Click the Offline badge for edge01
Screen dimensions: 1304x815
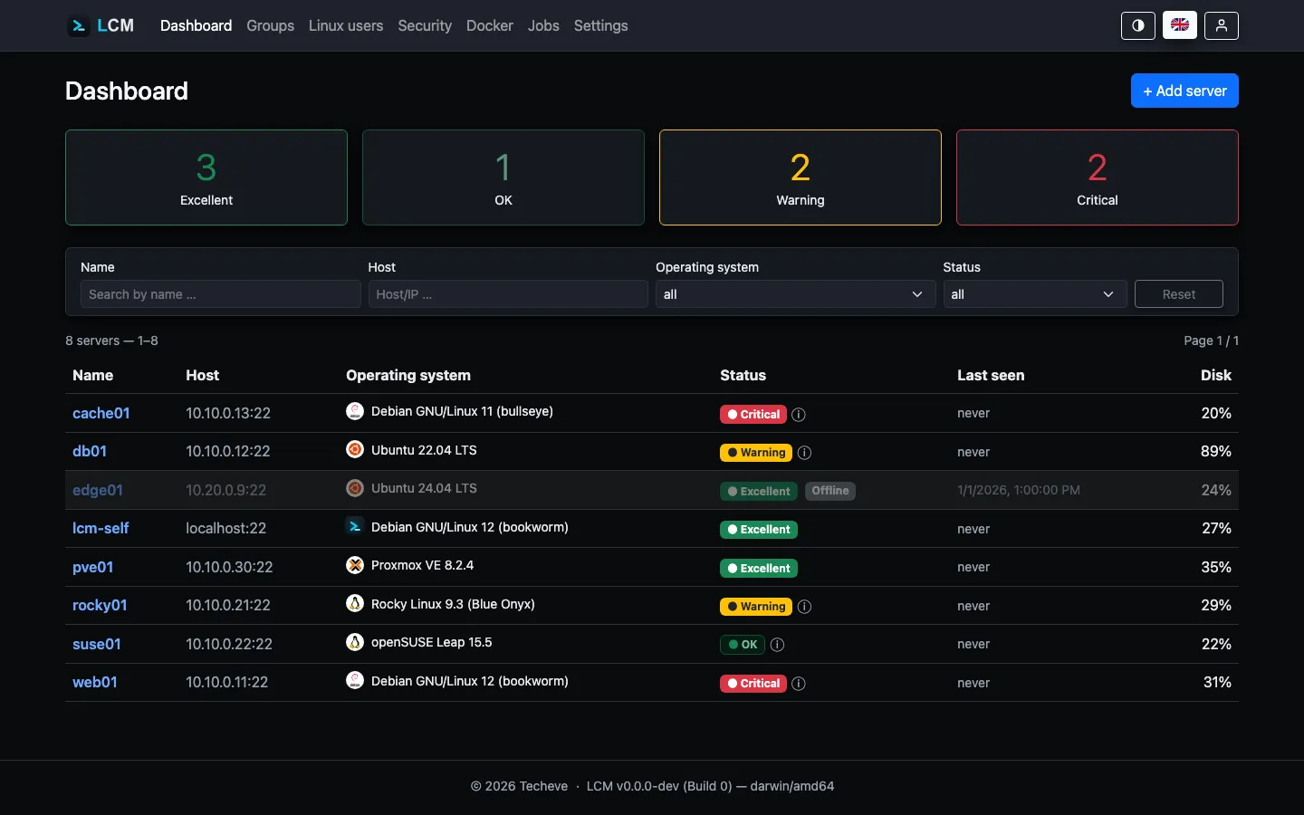pos(830,491)
